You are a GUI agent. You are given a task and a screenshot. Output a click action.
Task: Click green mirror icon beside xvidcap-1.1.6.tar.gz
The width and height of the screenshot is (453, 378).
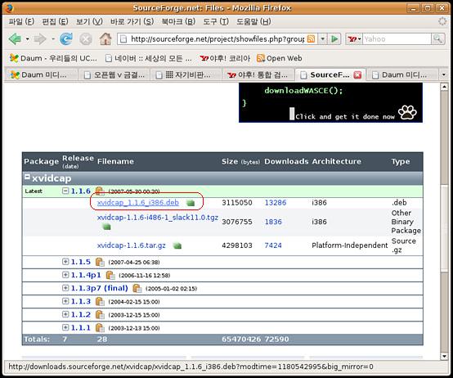(177, 246)
